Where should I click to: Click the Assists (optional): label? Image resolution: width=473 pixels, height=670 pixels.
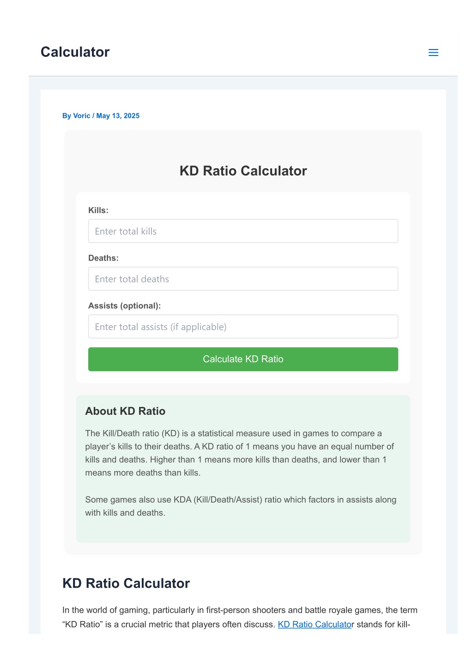(x=125, y=306)
